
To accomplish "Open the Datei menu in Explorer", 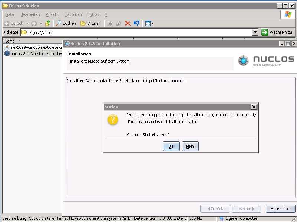I will [10, 14].
